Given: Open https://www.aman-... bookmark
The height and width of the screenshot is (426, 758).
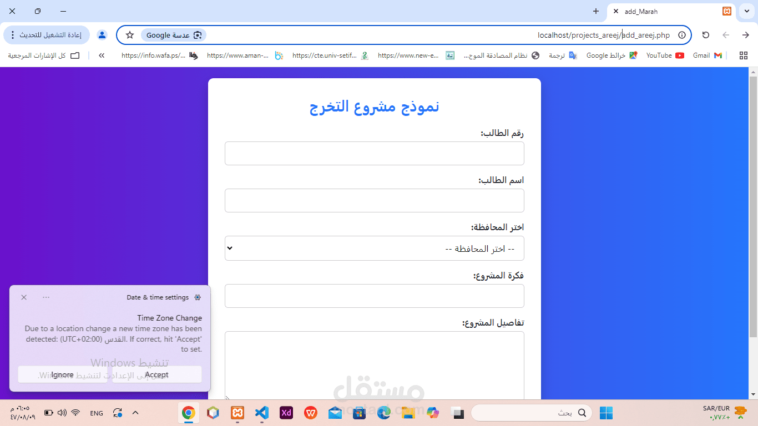Looking at the screenshot, I should [245, 55].
